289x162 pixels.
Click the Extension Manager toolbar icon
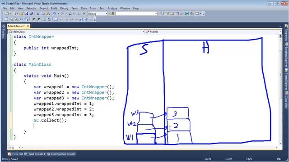(192, 13)
